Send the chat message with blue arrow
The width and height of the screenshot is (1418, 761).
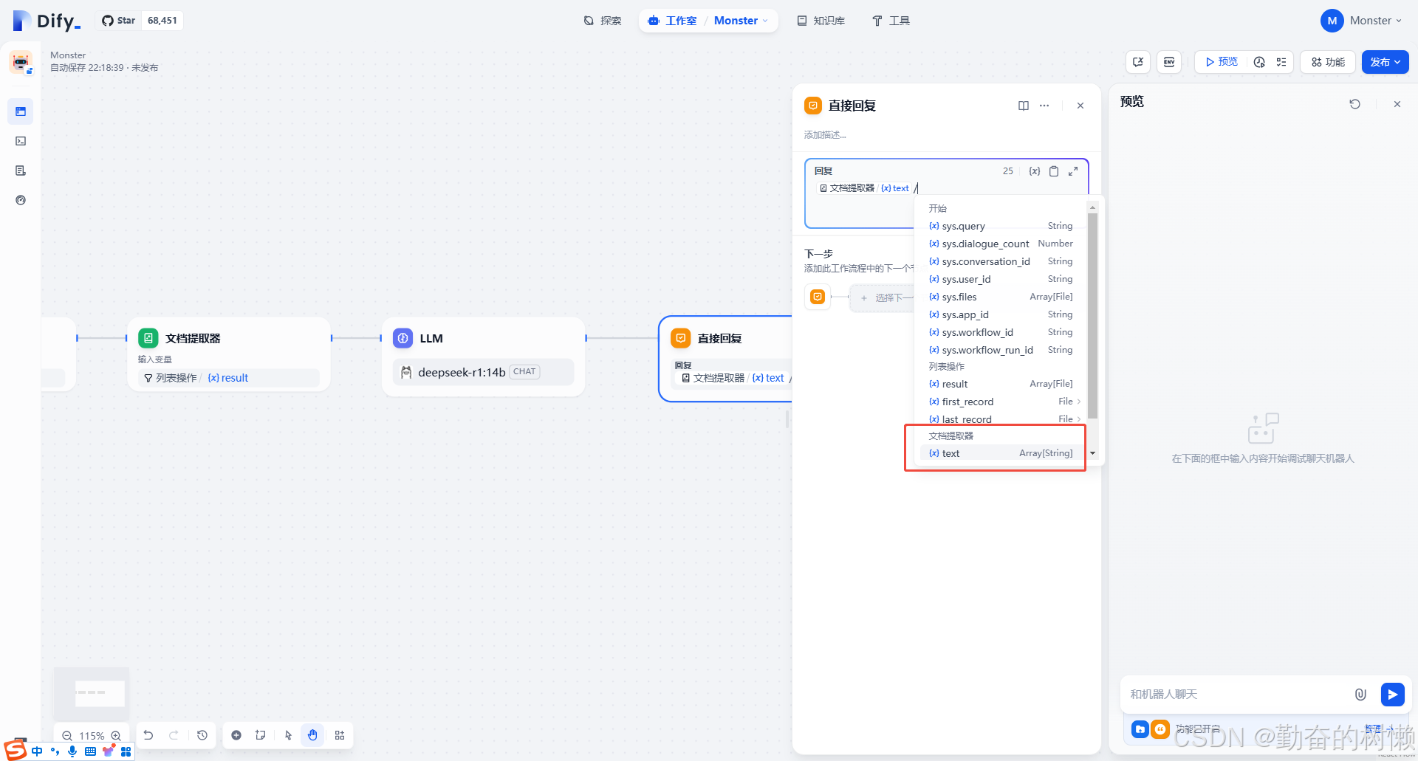[x=1392, y=695]
